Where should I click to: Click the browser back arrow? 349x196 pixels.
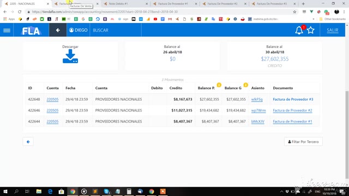(5, 12)
